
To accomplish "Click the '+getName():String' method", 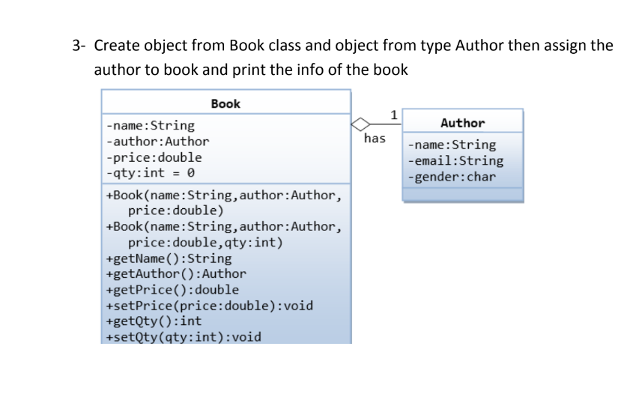I will pyautogui.click(x=169, y=258).
